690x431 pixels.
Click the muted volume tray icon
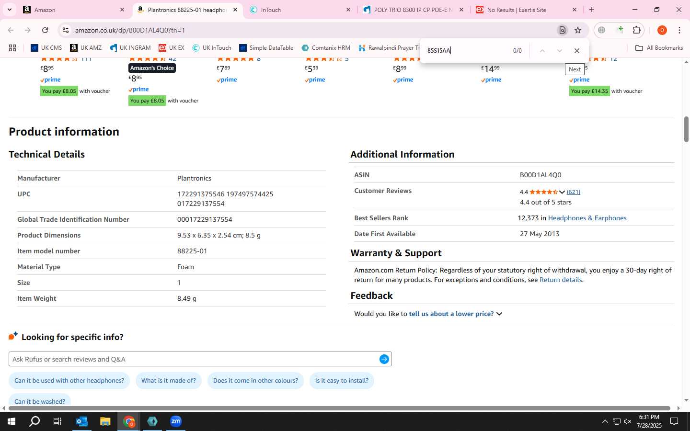[x=628, y=421]
